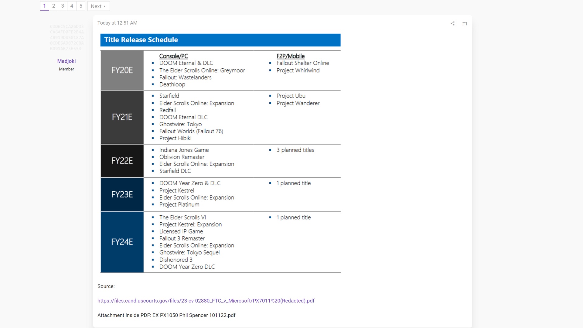Open the uscourts.gov PX7011 PDF link

[x=206, y=301]
